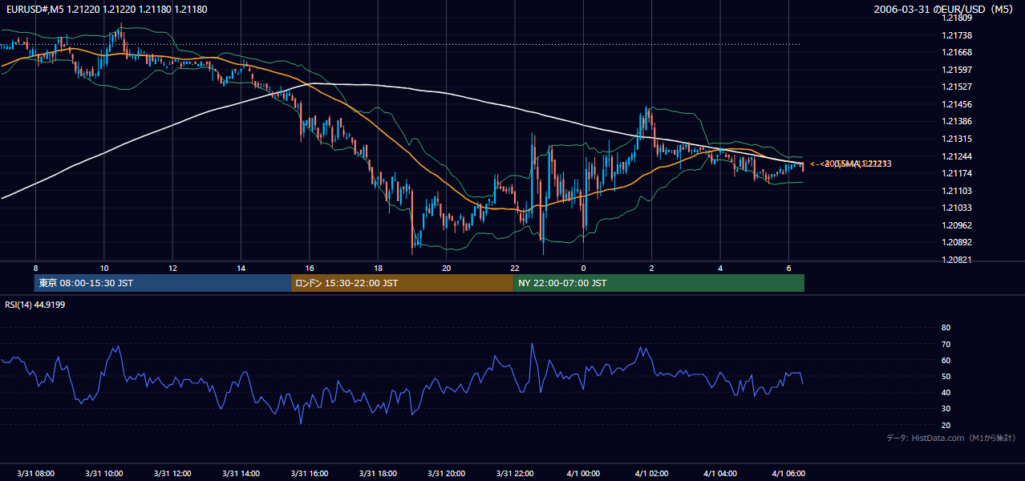The width and height of the screenshot is (1025, 481).
Task: Click the 4/1 00:00 date axis label
Action: click(x=583, y=473)
